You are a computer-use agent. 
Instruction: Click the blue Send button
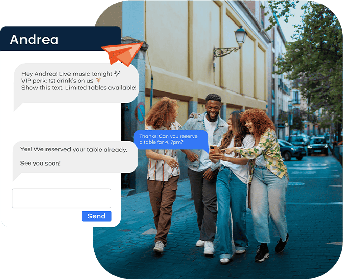point(96,216)
